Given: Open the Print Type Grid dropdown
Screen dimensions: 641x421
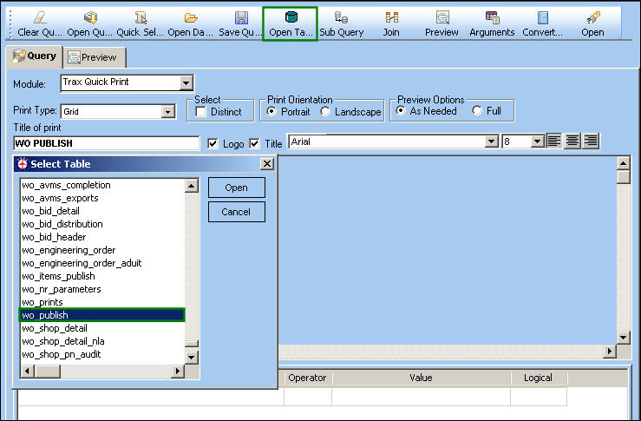Looking at the screenshot, I should tap(167, 112).
